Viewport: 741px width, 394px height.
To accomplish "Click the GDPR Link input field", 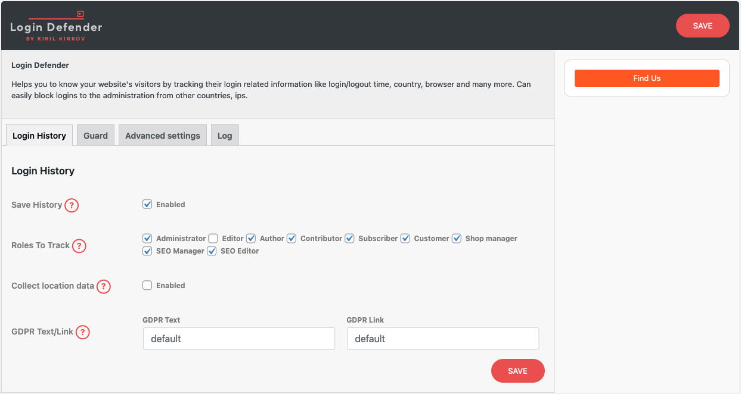I will click(443, 338).
